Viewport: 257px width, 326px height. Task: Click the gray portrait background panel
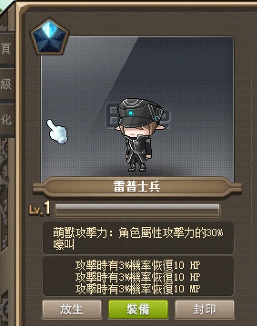137,109
